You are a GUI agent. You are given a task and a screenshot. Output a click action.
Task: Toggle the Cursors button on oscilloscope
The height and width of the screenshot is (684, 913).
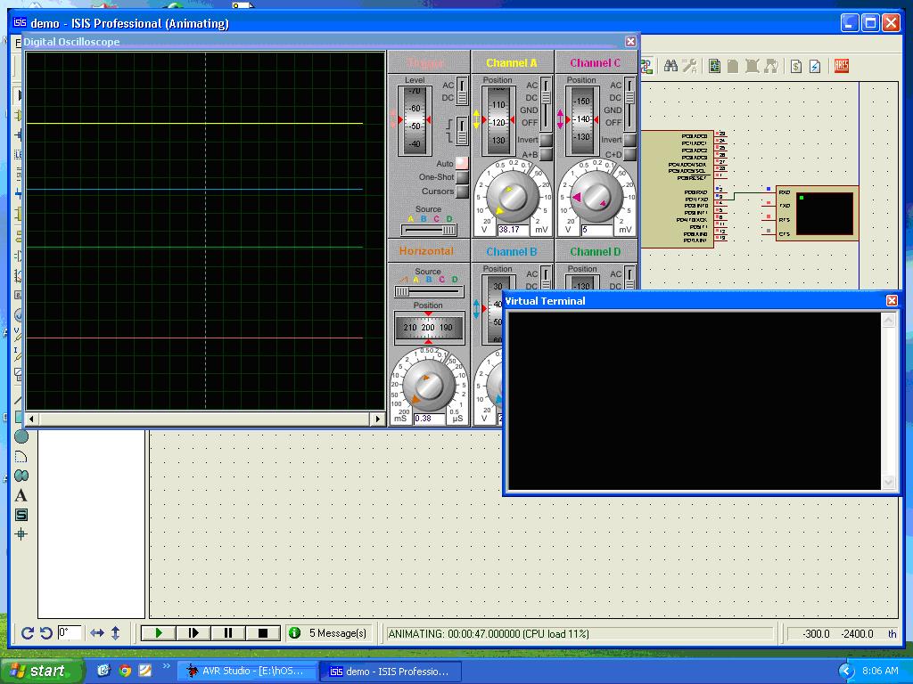point(462,191)
